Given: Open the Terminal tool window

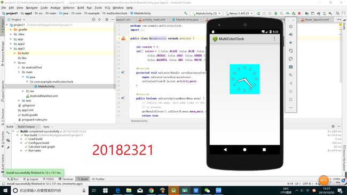Looking at the screenshot, I should pyautogui.click(x=66, y=179).
